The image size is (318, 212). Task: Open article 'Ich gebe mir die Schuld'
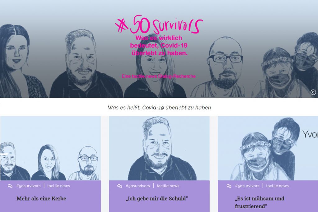click(157, 198)
